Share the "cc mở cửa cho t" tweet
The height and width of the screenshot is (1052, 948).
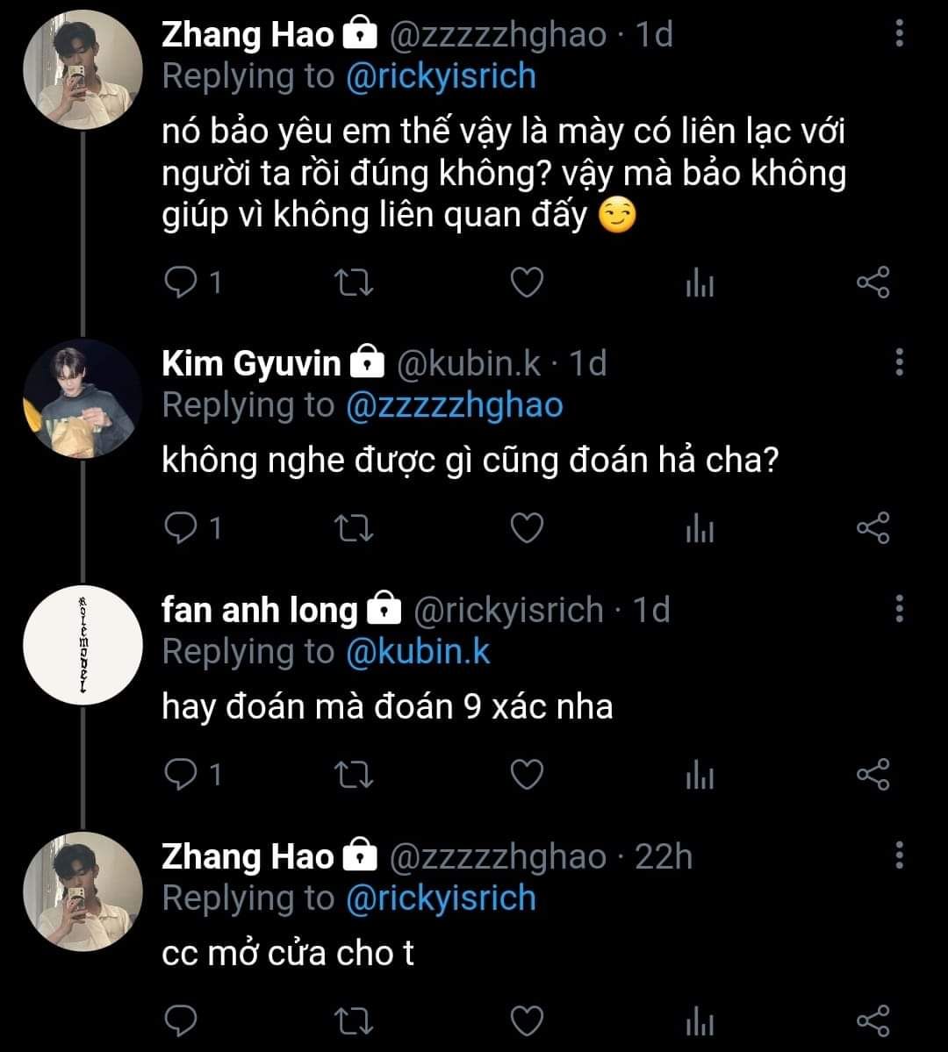(873, 1021)
